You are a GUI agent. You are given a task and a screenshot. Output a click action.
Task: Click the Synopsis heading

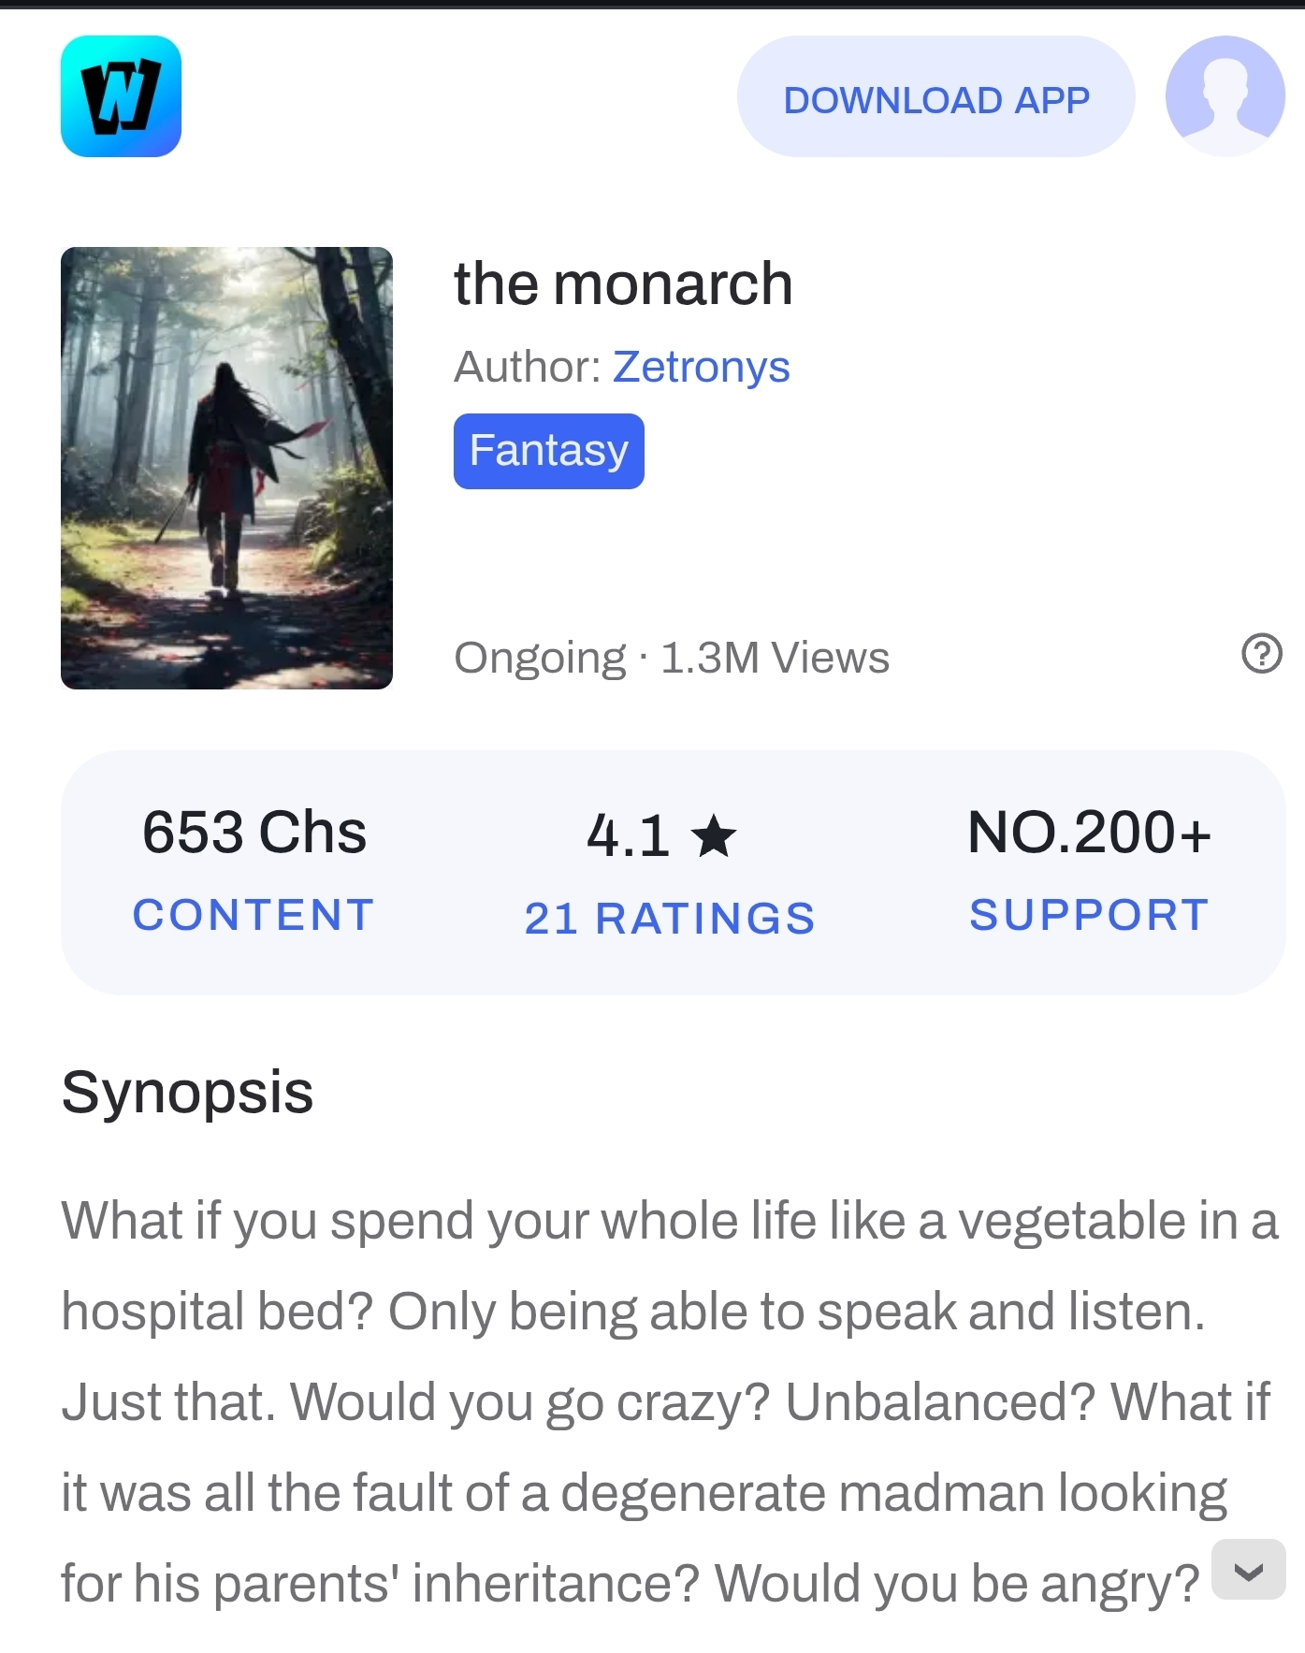[x=187, y=1092]
